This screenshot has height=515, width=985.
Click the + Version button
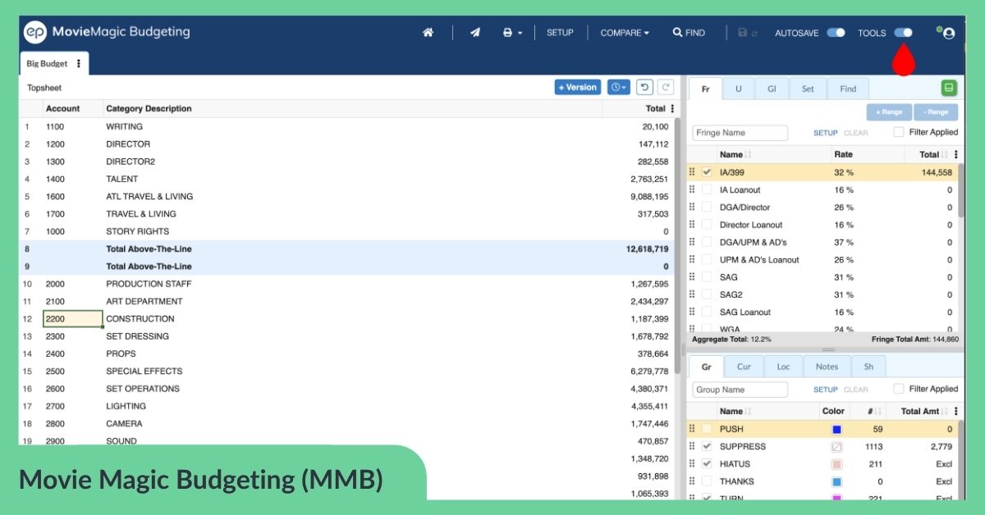pyautogui.click(x=578, y=88)
